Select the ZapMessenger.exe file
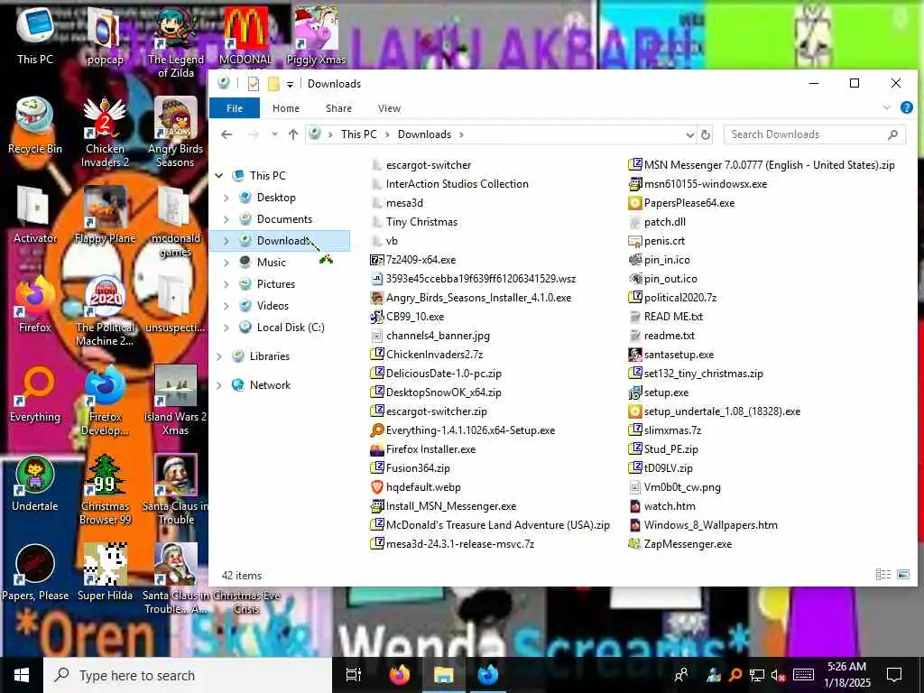This screenshot has height=693, width=924. (680, 544)
